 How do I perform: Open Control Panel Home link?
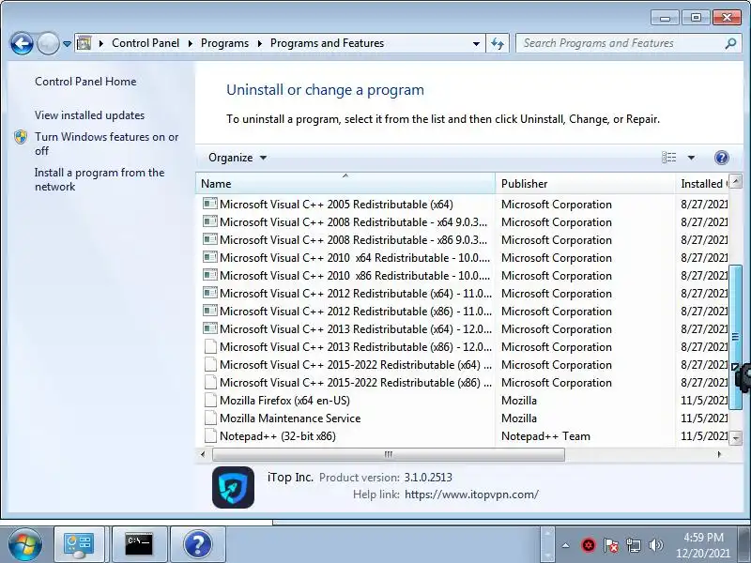coord(85,82)
